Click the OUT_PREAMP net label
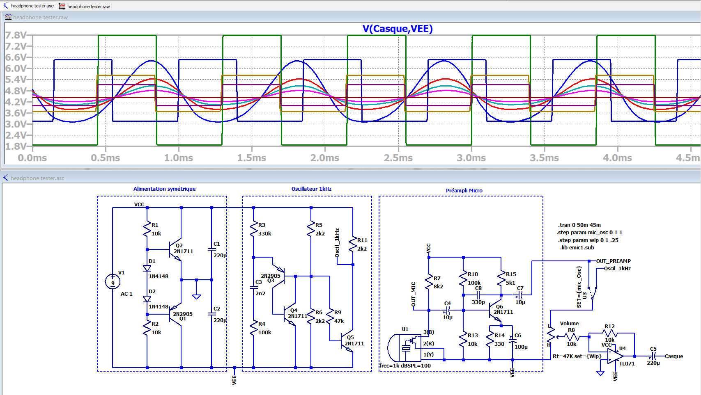This screenshot has width=701, height=395. click(x=613, y=261)
